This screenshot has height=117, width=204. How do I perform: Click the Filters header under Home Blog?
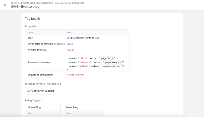[x=30, y=113]
